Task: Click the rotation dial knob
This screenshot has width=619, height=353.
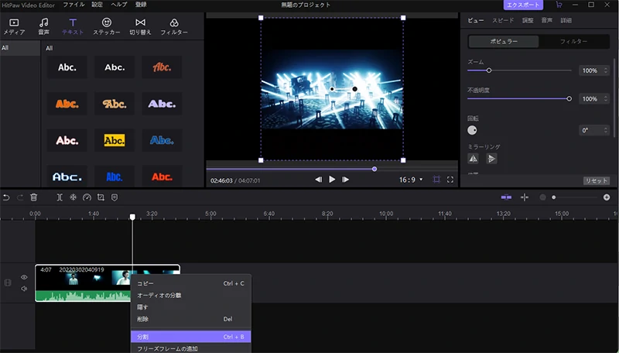Action: (472, 130)
